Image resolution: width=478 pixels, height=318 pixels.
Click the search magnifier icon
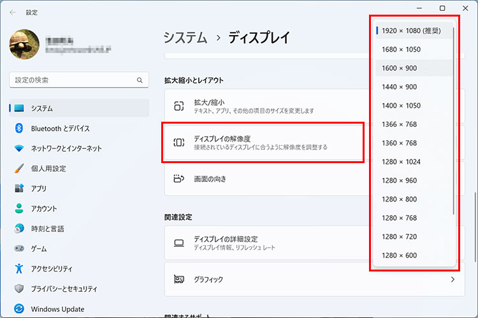140,80
